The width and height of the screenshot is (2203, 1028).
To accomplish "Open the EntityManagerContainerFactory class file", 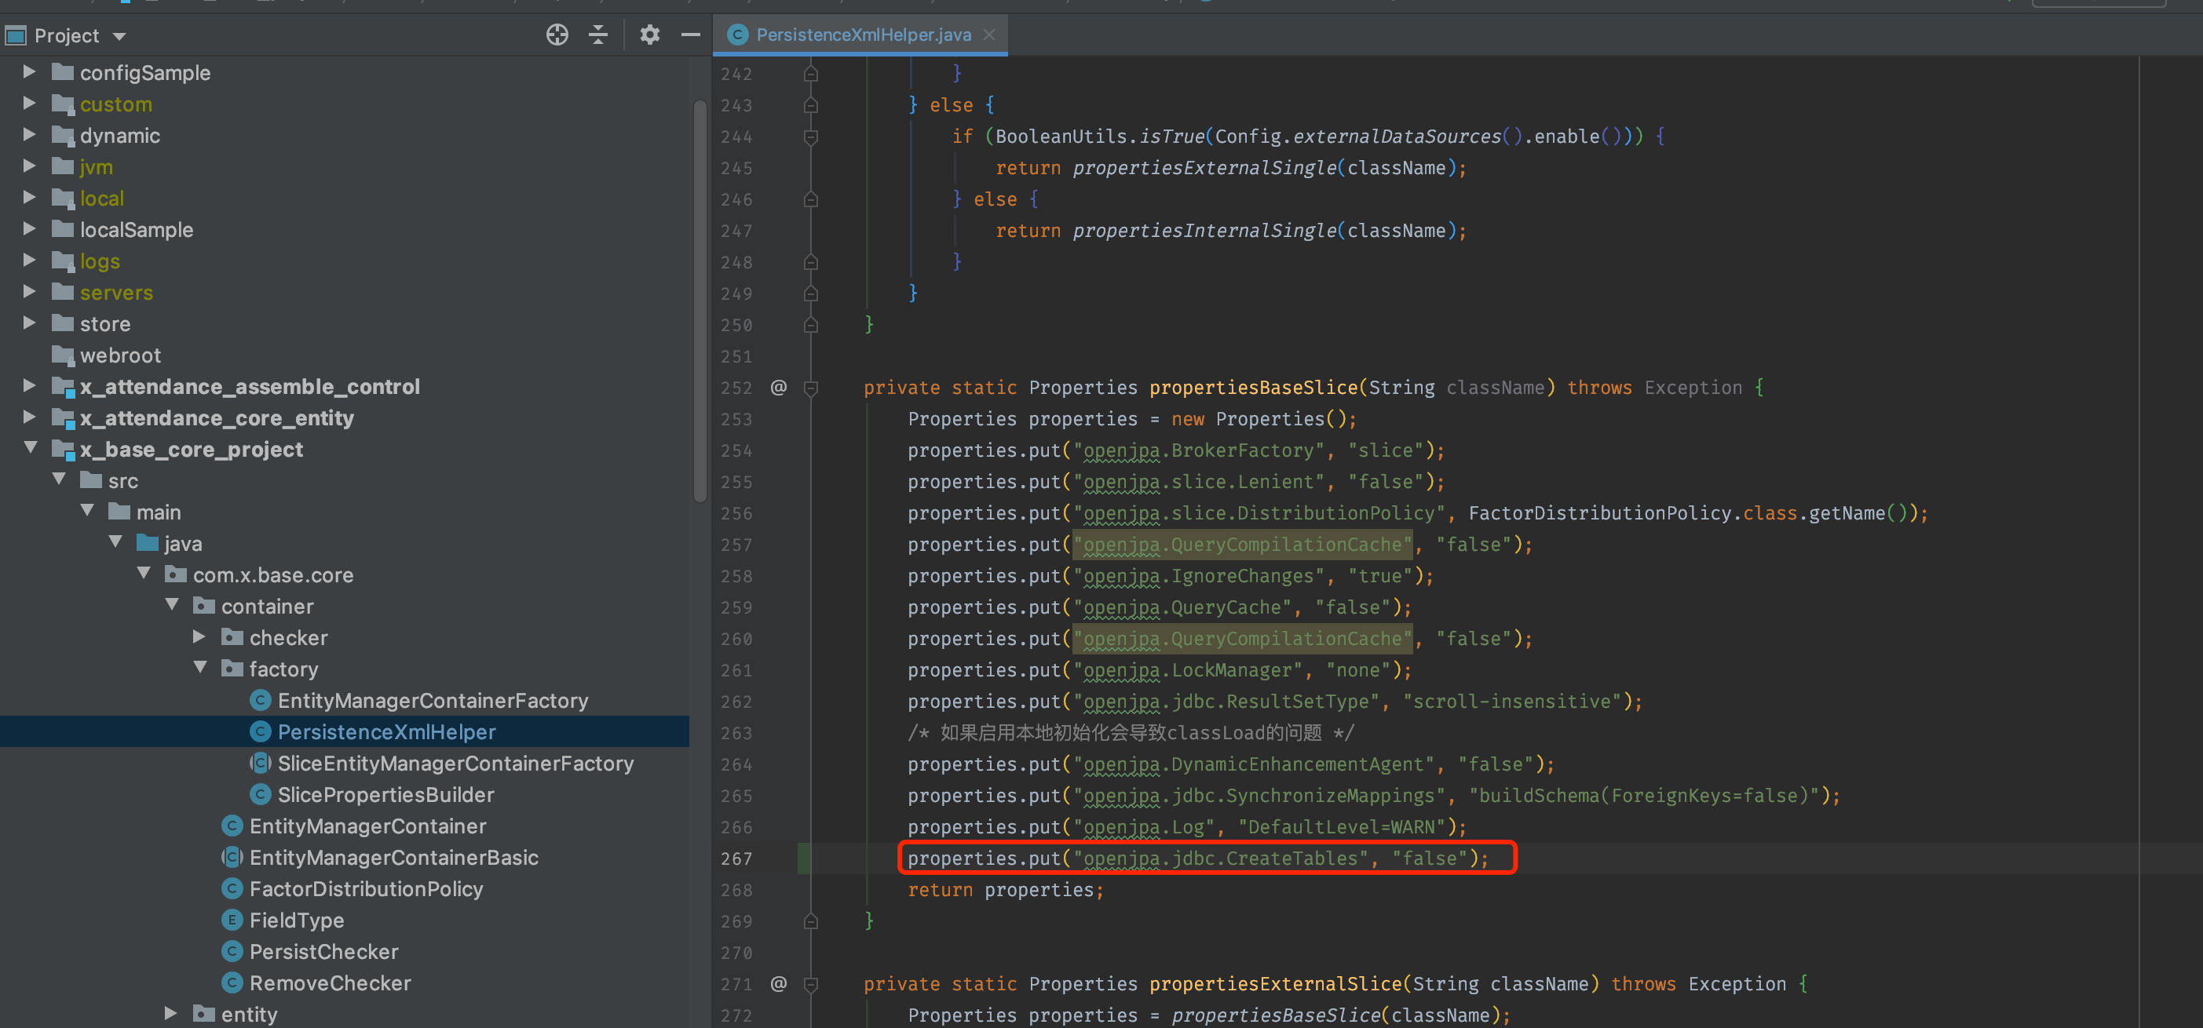I will pos(432,701).
